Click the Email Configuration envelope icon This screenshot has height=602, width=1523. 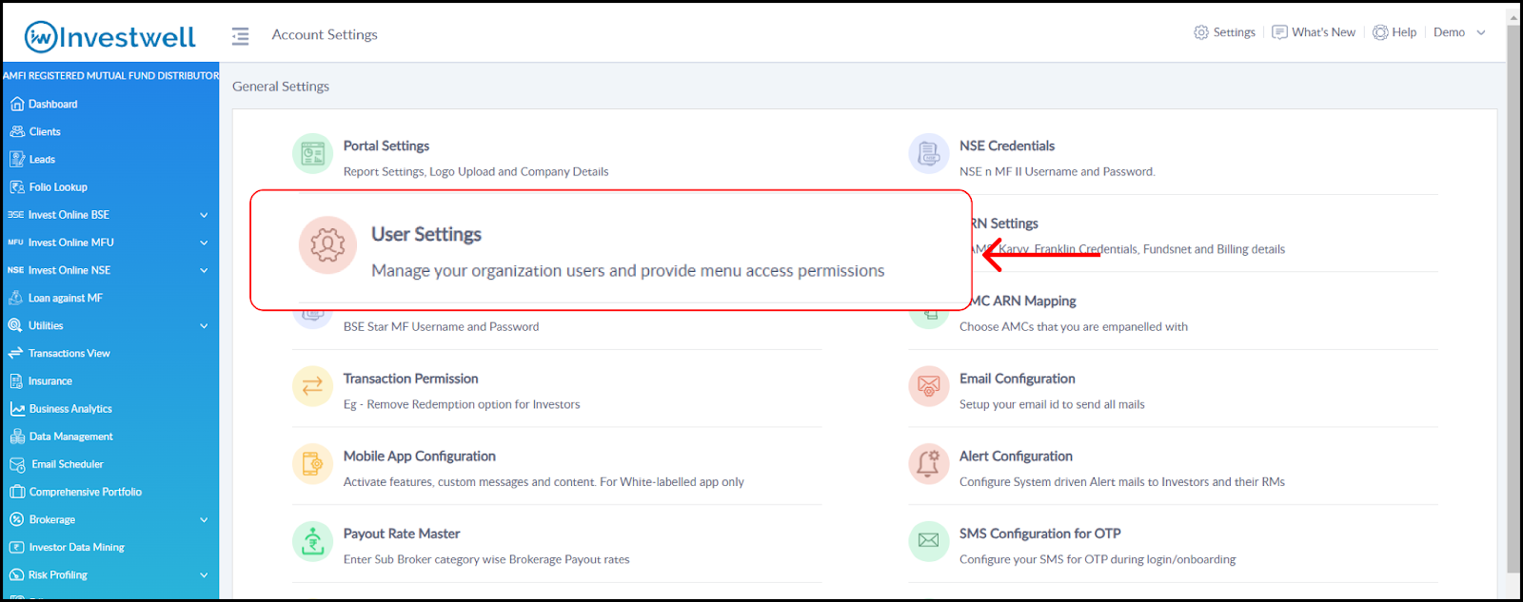[x=929, y=386]
